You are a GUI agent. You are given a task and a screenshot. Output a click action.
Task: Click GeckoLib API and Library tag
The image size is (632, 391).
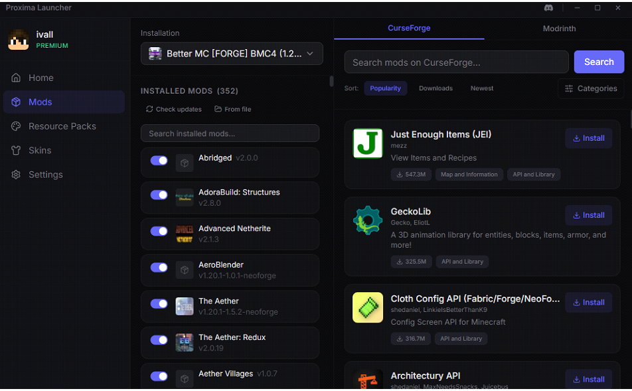tap(462, 262)
